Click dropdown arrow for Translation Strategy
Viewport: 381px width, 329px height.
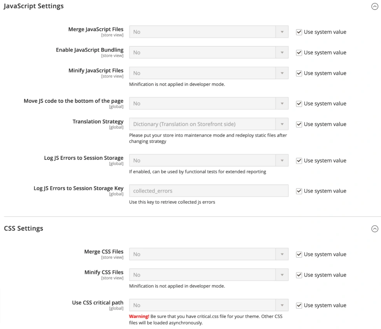pos(282,124)
